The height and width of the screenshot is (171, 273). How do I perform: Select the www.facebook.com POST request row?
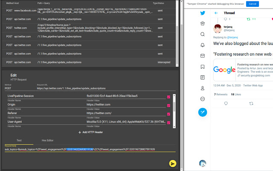(89, 10)
